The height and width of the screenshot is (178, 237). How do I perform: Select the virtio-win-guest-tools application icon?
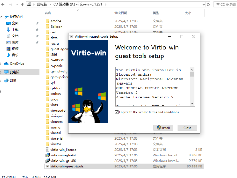47,166
